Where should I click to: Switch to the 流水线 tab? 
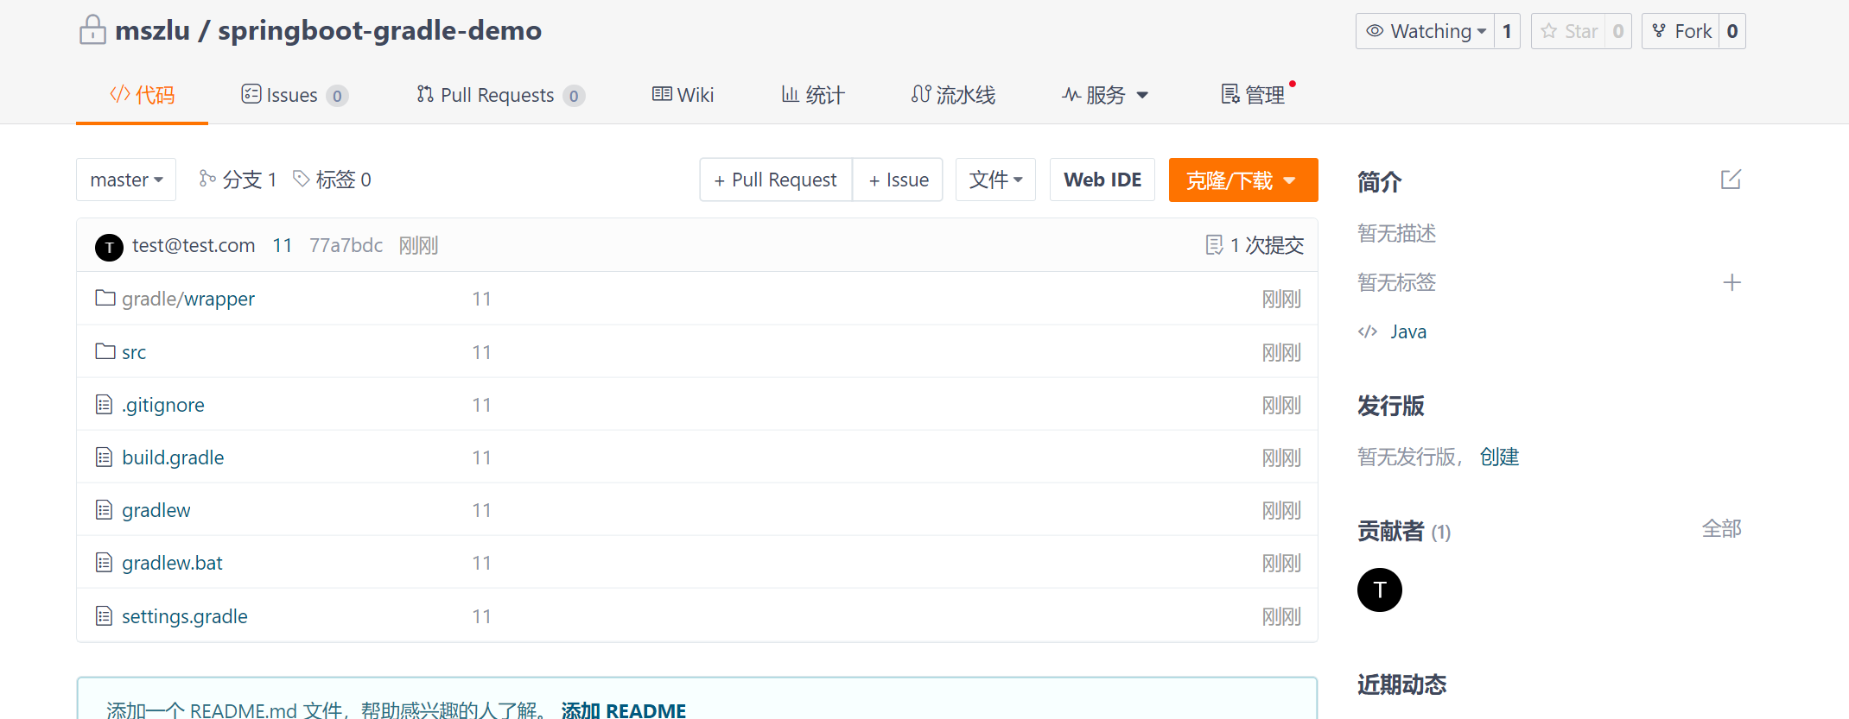(x=953, y=95)
